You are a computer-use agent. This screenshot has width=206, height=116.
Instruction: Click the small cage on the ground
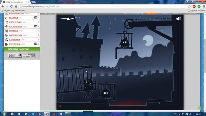click(x=107, y=91)
